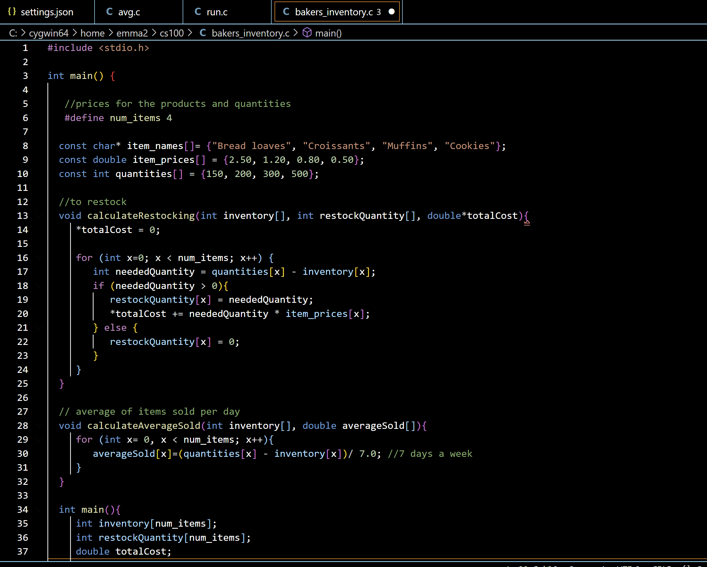Collapse the calculateRestocking function at line 13
Viewport: 707px width, 567px height.
coord(40,216)
